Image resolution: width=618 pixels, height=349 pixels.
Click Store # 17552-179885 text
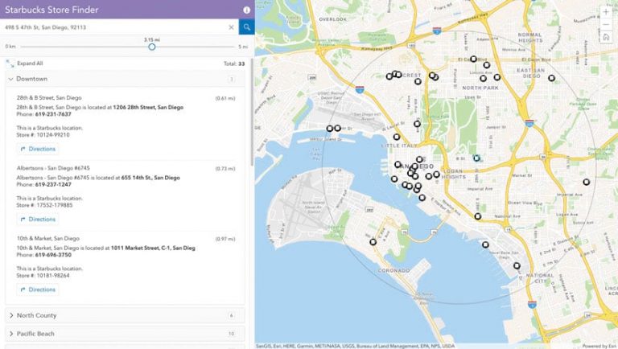pos(44,205)
